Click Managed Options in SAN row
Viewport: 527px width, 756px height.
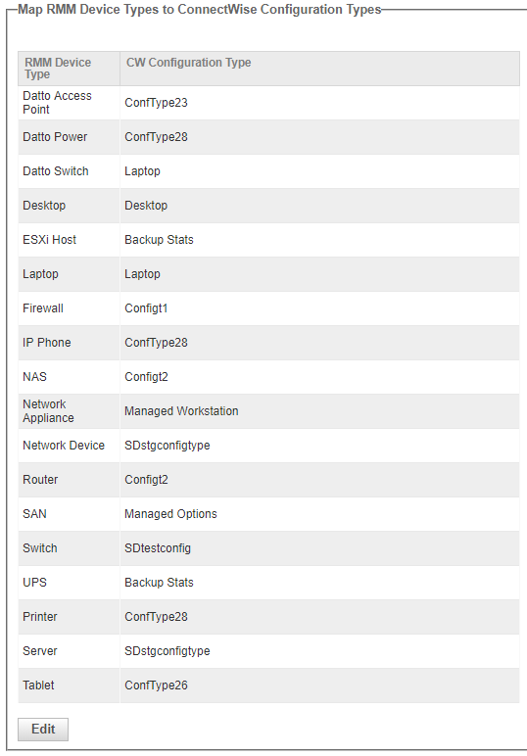[x=170, y=513]
